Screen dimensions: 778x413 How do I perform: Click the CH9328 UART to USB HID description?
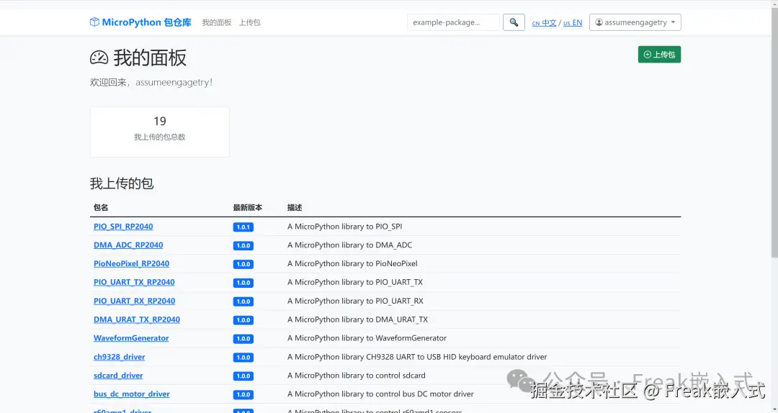point(417,357)
